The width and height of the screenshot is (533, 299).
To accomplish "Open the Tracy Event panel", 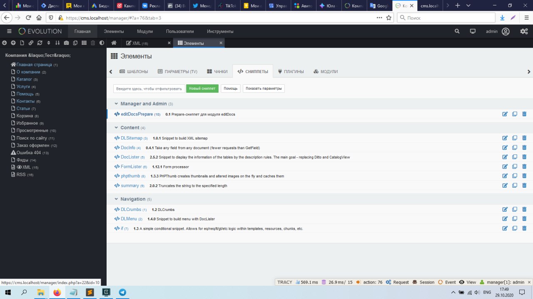I will [x=446, y=282].
